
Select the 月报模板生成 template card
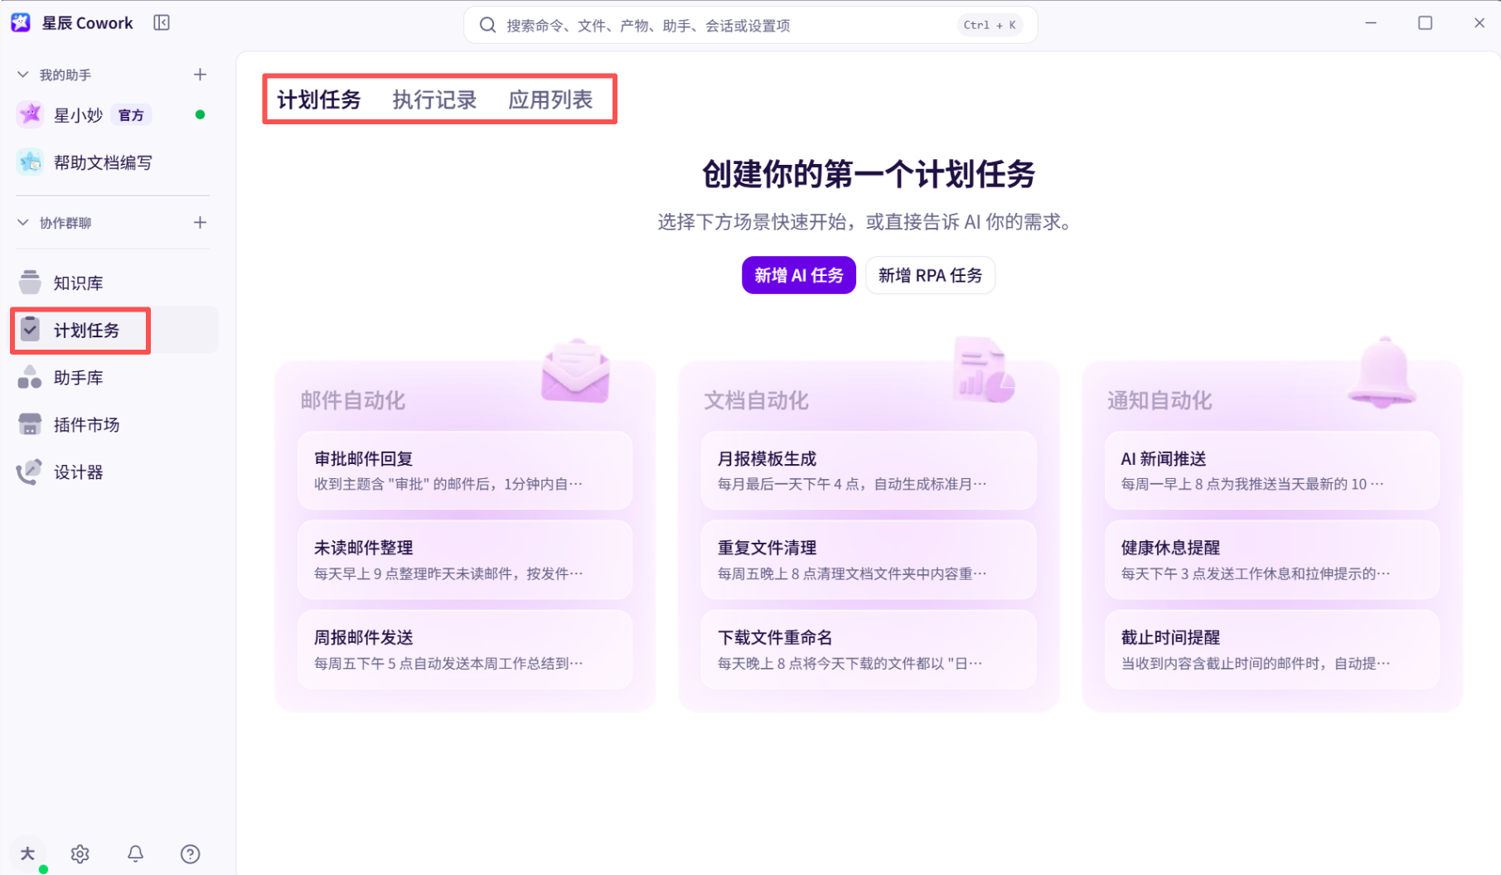click(x=869, y=471)
